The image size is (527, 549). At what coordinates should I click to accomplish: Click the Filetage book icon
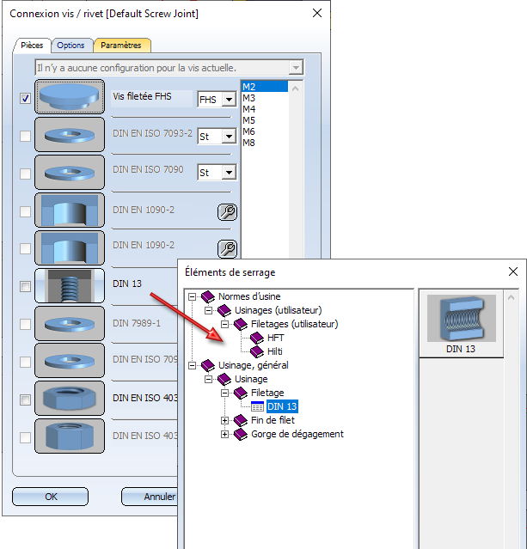coord(241,393)
